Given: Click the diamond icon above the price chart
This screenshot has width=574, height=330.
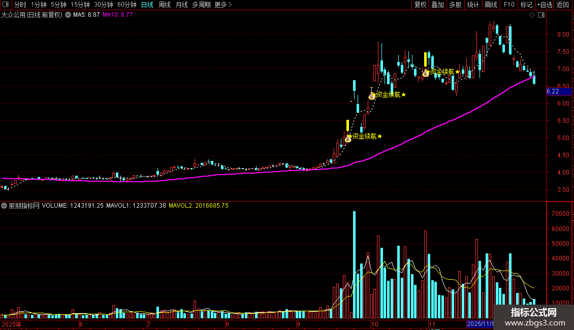Looking at the screenshot, I should point(532,15).
